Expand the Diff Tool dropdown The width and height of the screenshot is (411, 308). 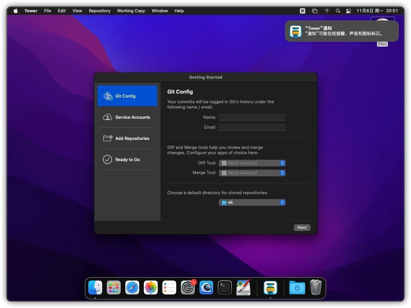pyautogui.click(x=252, y=163)
